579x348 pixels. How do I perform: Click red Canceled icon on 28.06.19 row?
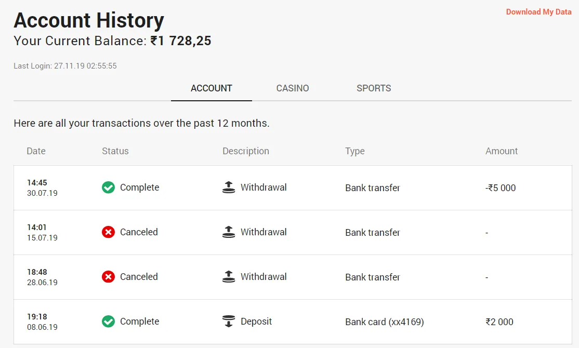108,277
